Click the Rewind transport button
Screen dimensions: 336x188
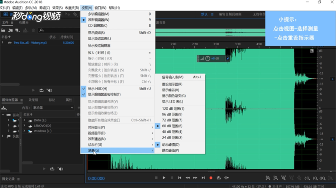(x=188, y=178)
